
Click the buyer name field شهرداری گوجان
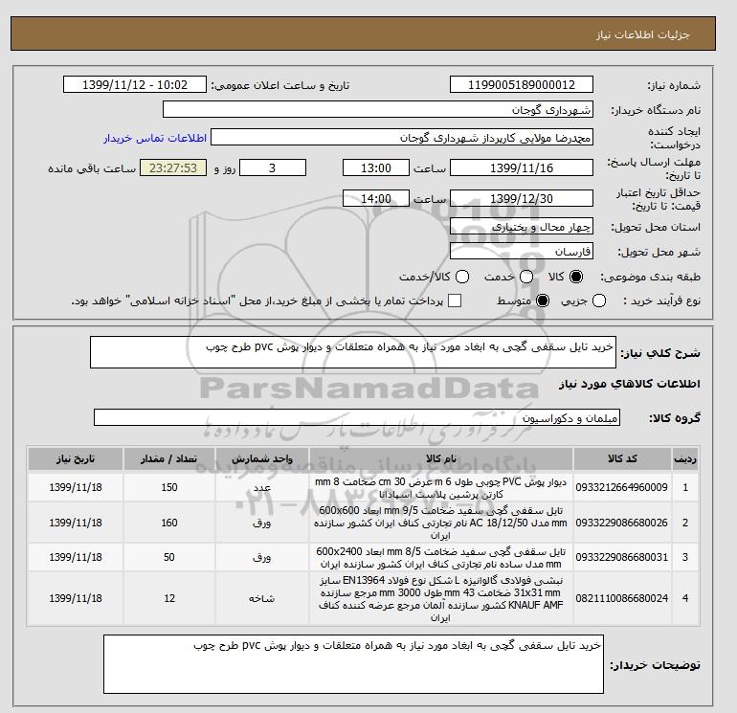(378, 109)
